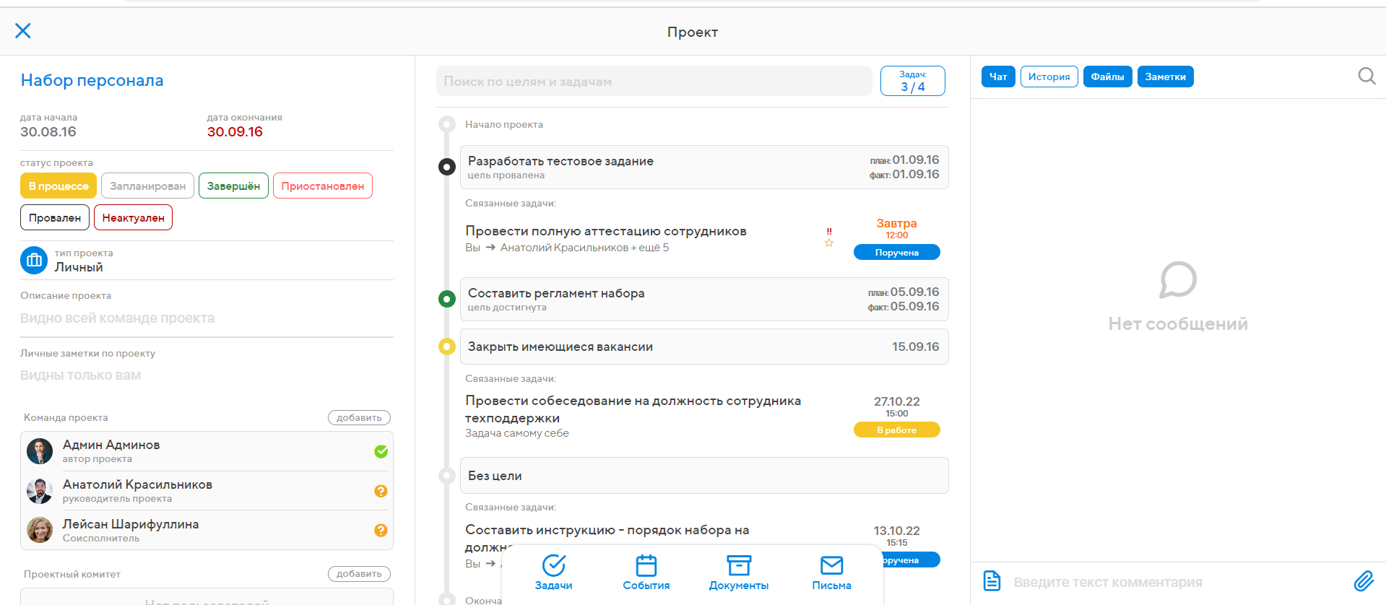Switch to the Заметки tab

(x=1165, y=77)
